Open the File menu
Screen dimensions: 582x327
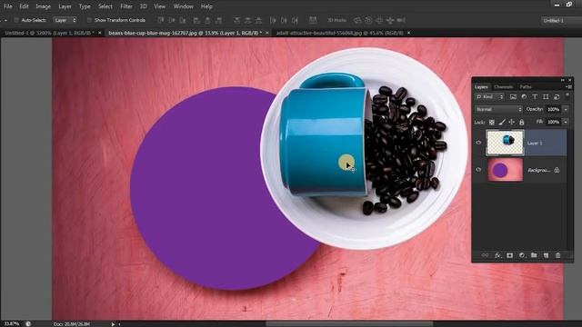click(8, 6)
